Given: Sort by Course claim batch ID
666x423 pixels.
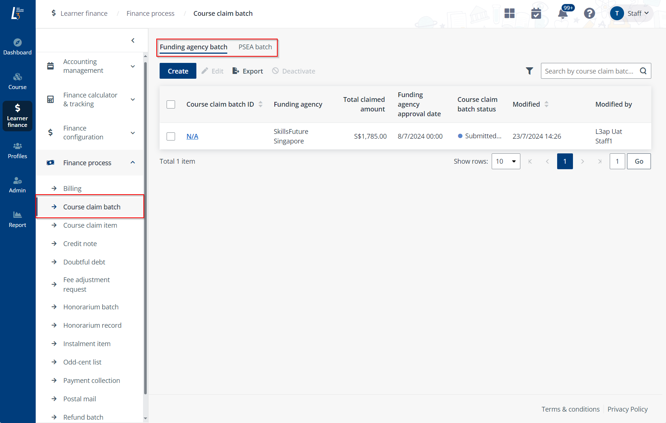Looking at the screenshot, I should [260, 104].
